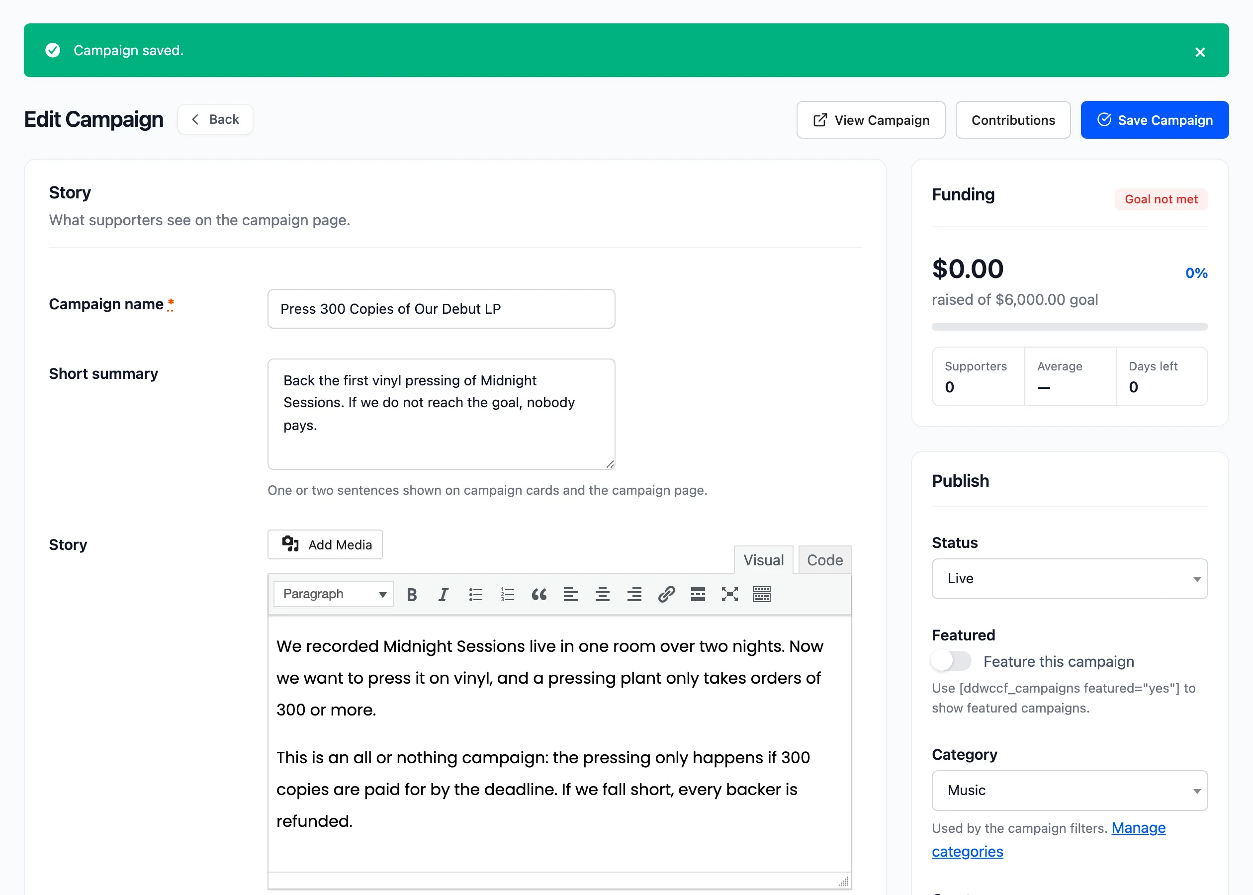Click the Average contribution stat cell
This screenshot has width=1253, height=895.
click(1070, 376)
